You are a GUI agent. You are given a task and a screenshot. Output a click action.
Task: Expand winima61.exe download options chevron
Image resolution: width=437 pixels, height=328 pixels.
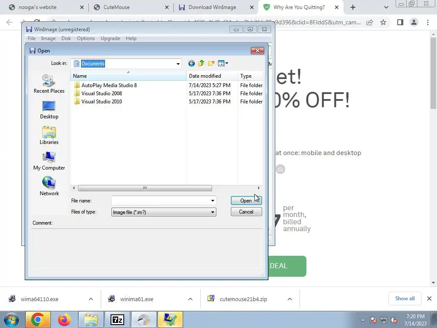point(190,299)
